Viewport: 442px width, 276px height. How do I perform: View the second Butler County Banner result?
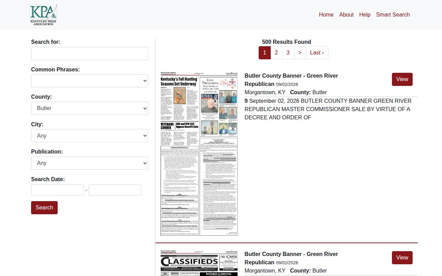[x=402, y=258]
